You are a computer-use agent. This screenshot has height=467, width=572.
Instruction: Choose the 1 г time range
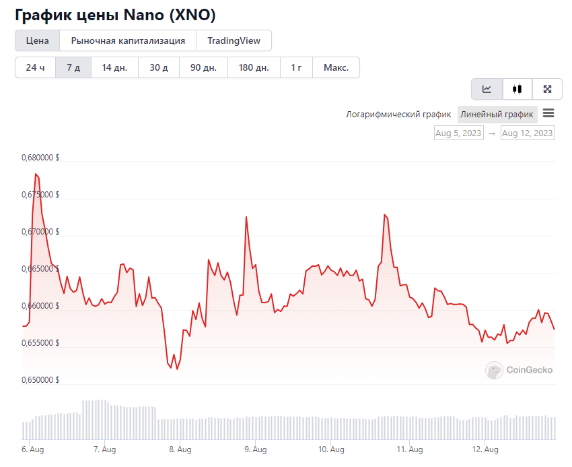296,67
